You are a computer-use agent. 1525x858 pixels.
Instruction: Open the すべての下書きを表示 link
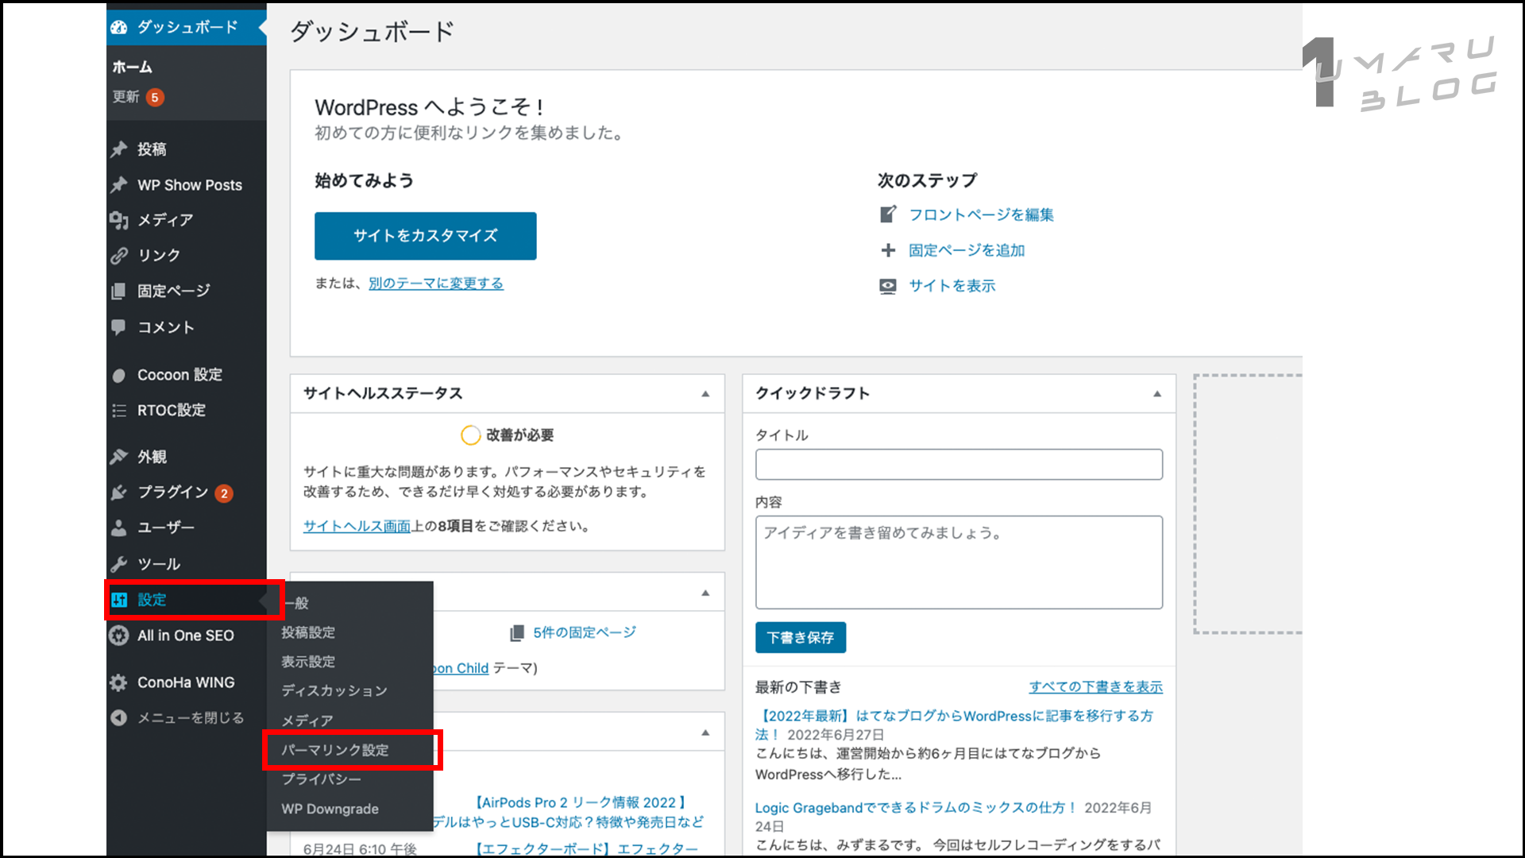(1095, 687)
